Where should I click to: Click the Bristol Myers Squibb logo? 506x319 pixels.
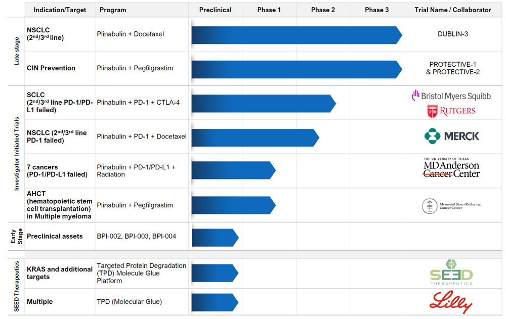[451, 96]
